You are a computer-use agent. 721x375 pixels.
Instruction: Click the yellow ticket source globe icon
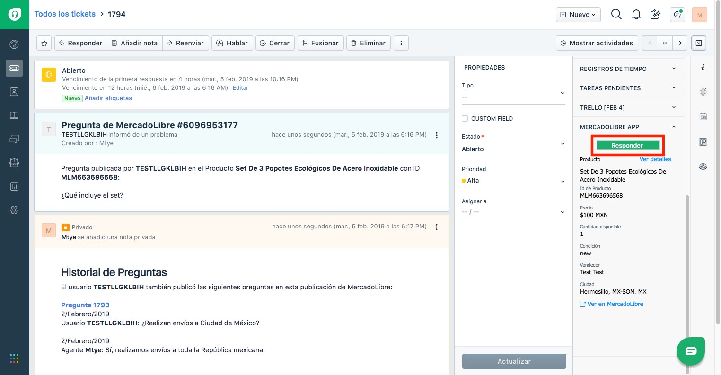[x=49, y=75]
